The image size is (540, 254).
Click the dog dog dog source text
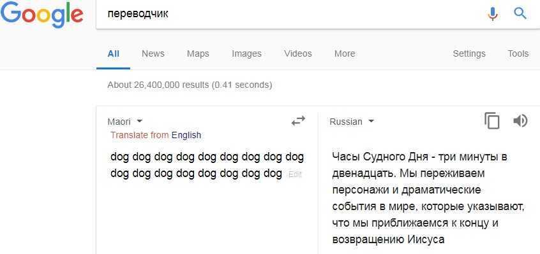[207, 166]
